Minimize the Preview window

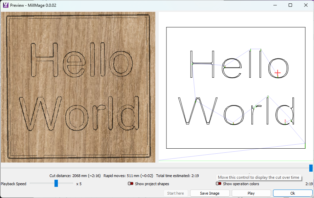click(275, 5)
